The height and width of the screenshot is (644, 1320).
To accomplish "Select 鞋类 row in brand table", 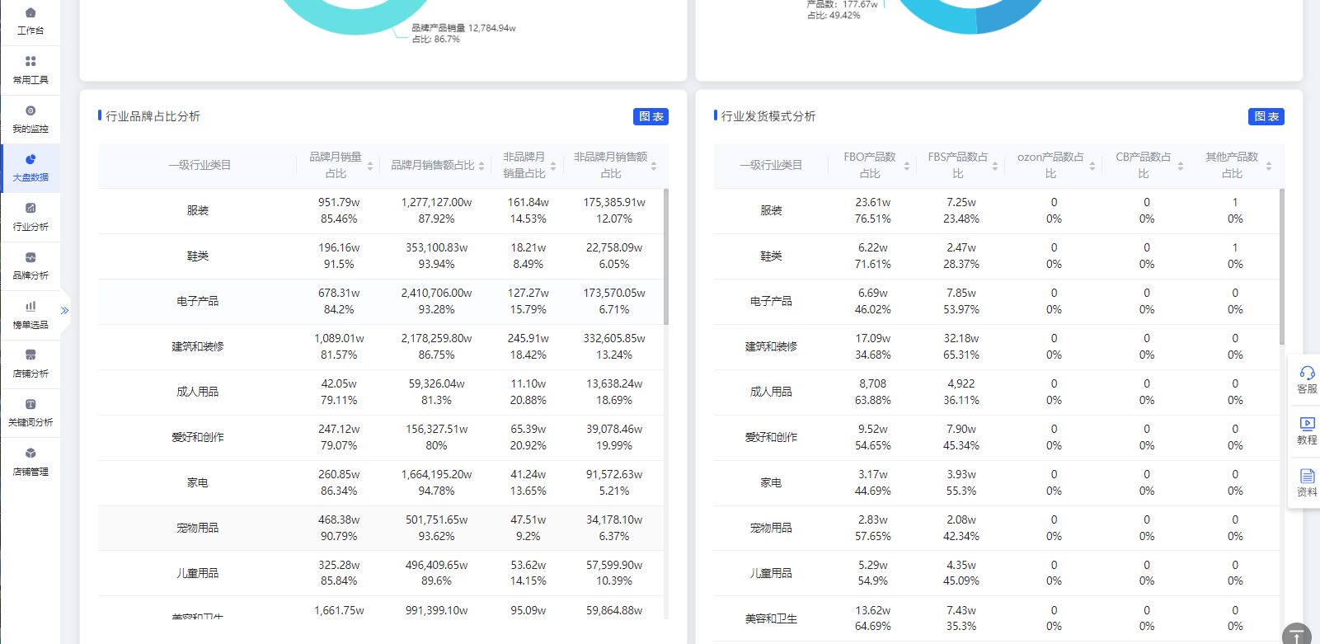I will [381, 256].
